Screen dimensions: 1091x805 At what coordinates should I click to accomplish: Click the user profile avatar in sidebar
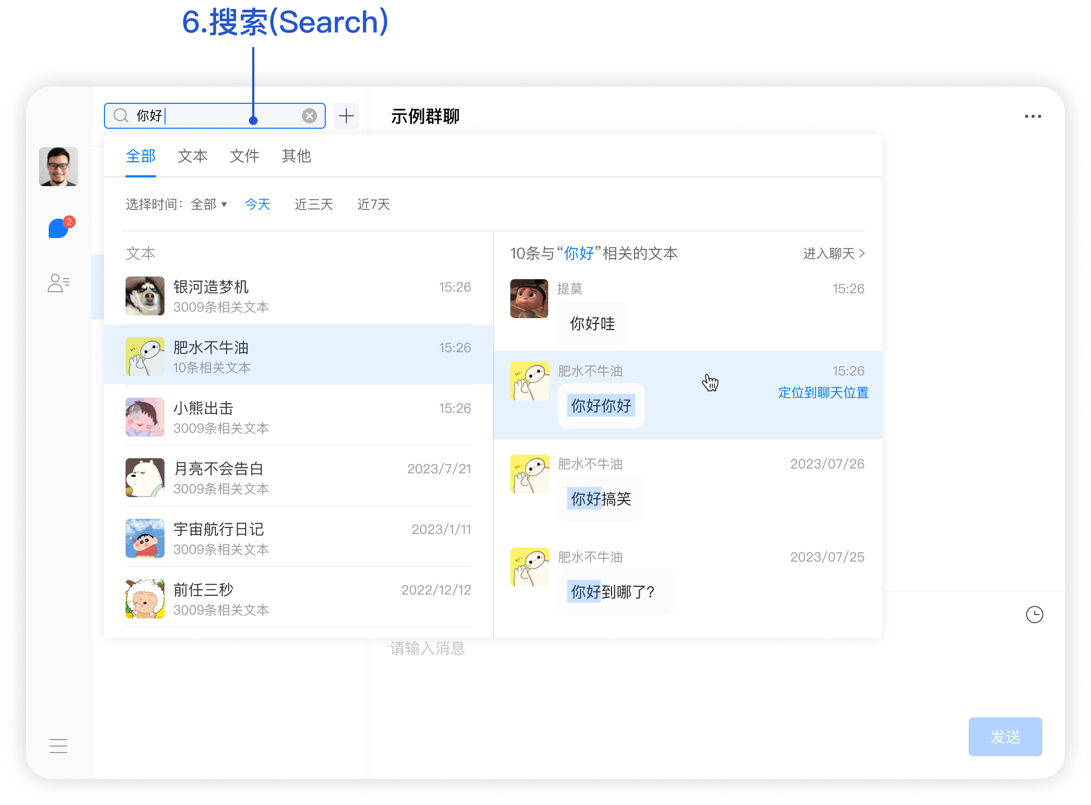click(58, 167)
